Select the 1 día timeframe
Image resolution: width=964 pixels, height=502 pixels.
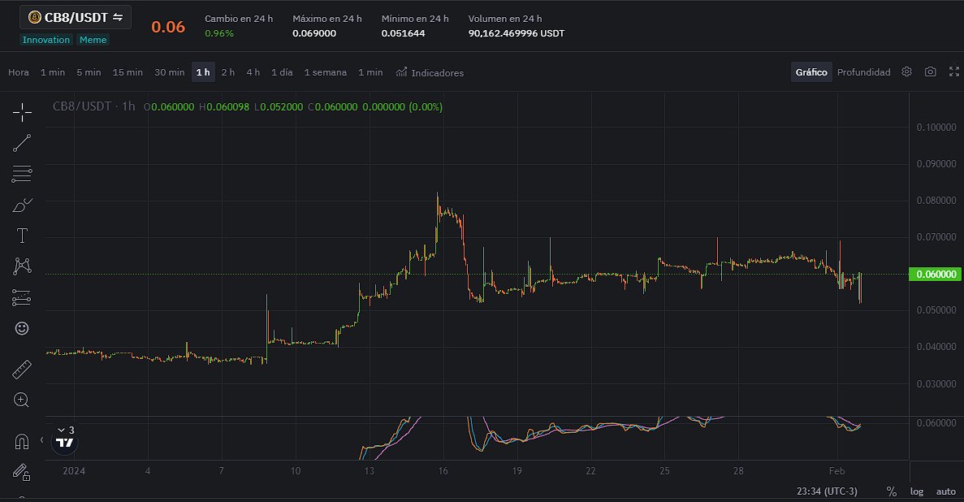[282, 72]
